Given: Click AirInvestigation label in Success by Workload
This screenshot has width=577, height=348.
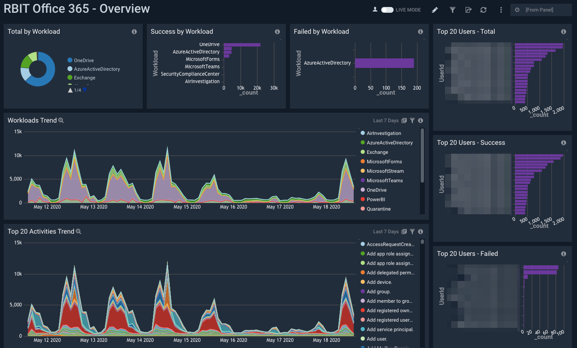Looking at the screenshot, I should coord(202,81).
